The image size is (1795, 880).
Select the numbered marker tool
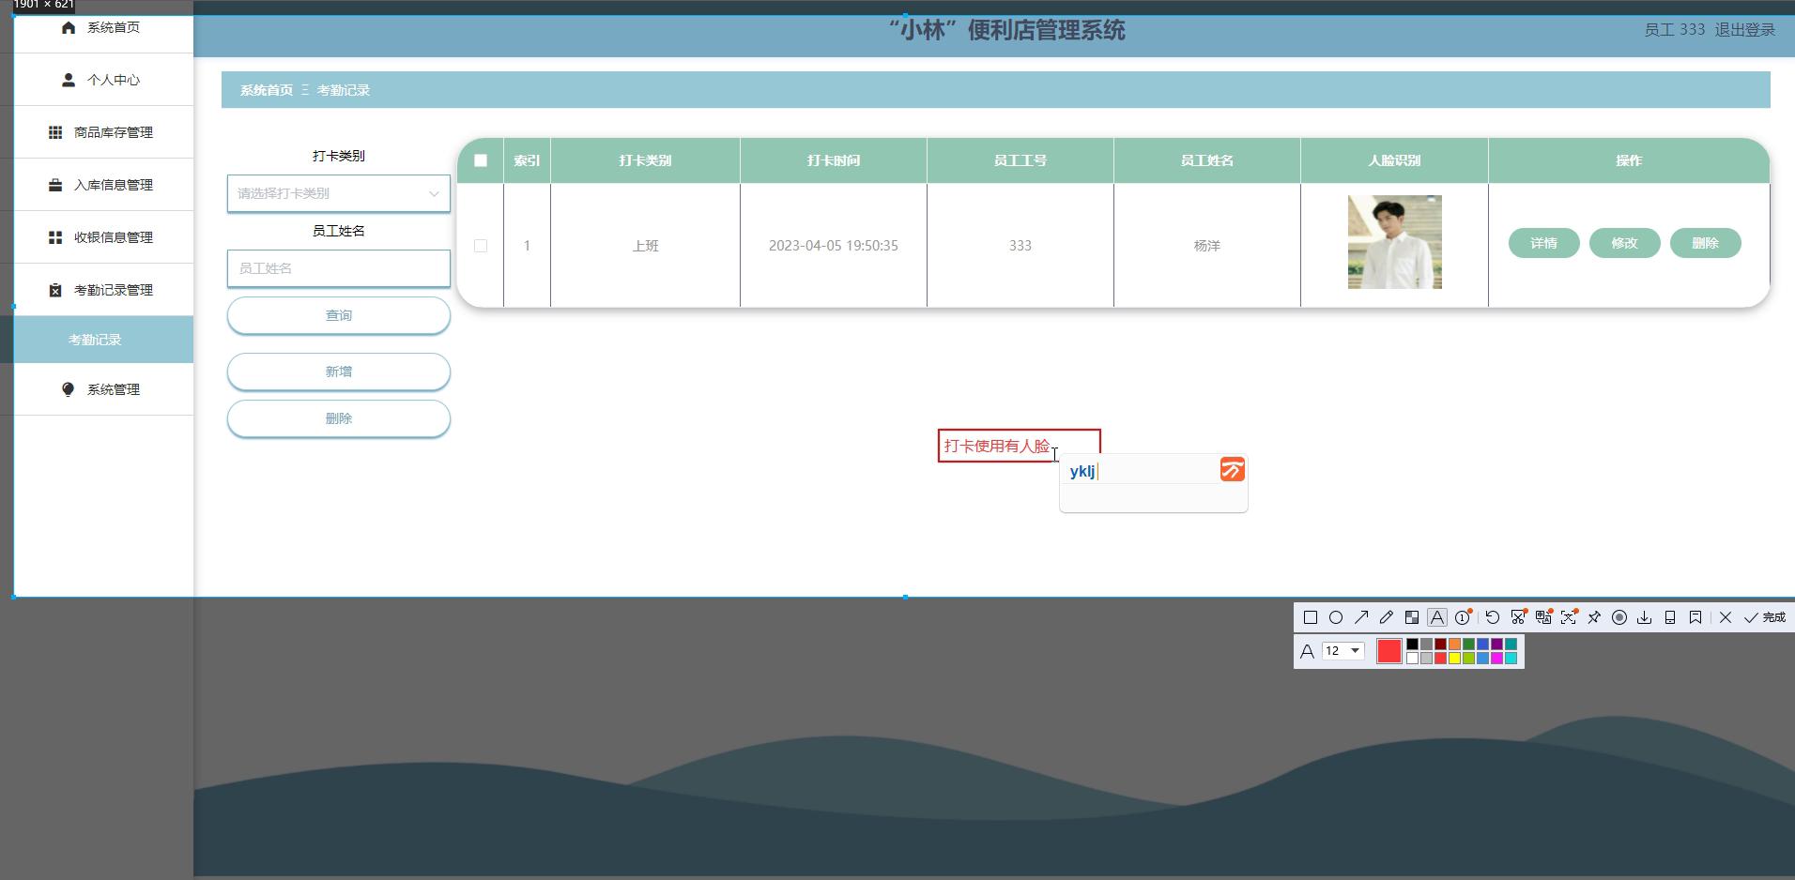[x=1463, y=617]
